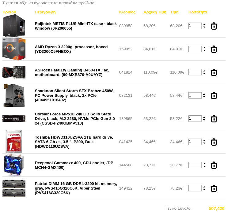Open Deepcool CPU cooler product image
Image resolution: width=228 pixels, height=214 pixels.
(x=14, y=165)
